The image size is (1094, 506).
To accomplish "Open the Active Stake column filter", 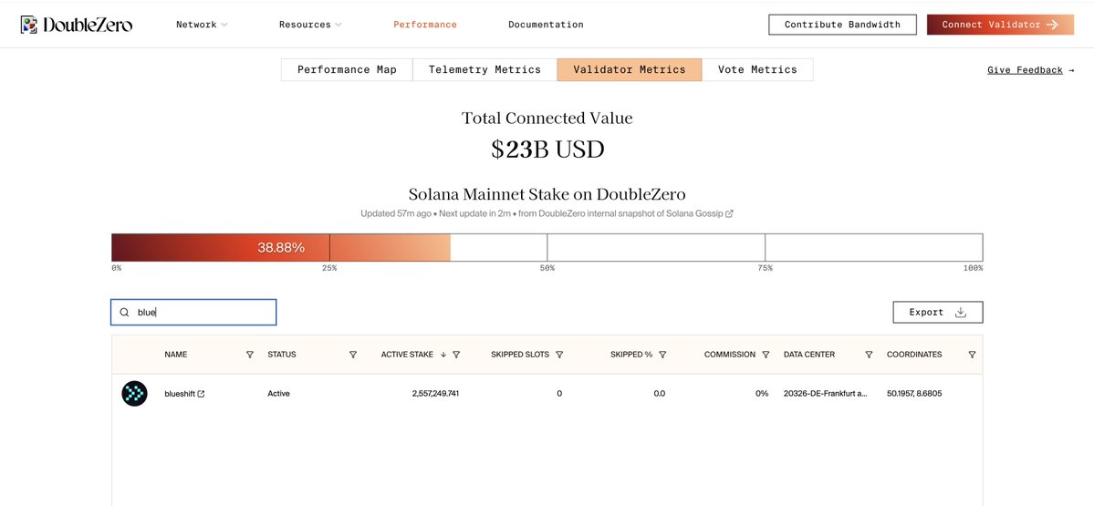I will [456, 355].
